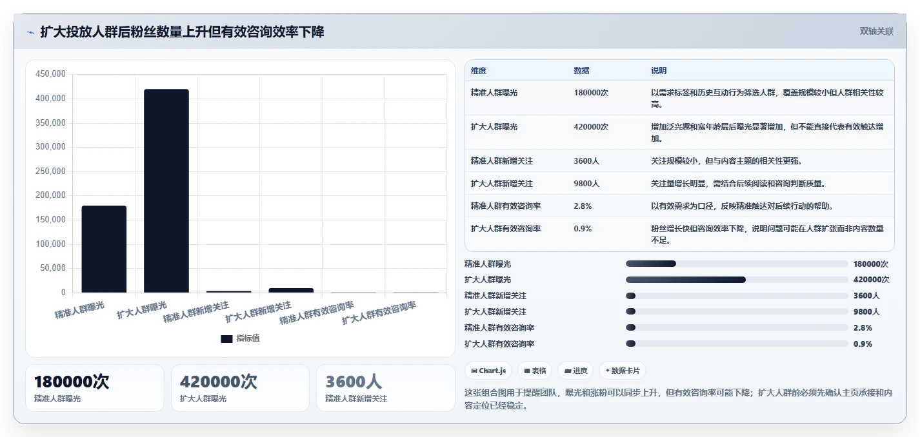Click the 精准人群曝光 progress bar
The image size is (920, 437).
pos(737,264)
